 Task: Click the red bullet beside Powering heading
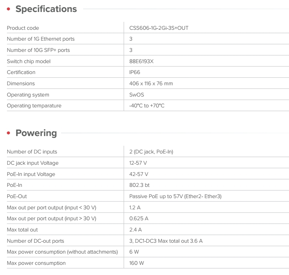point(9,133)
